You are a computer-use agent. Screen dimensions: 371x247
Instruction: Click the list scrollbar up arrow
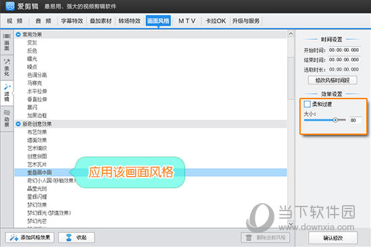[291, 34]
